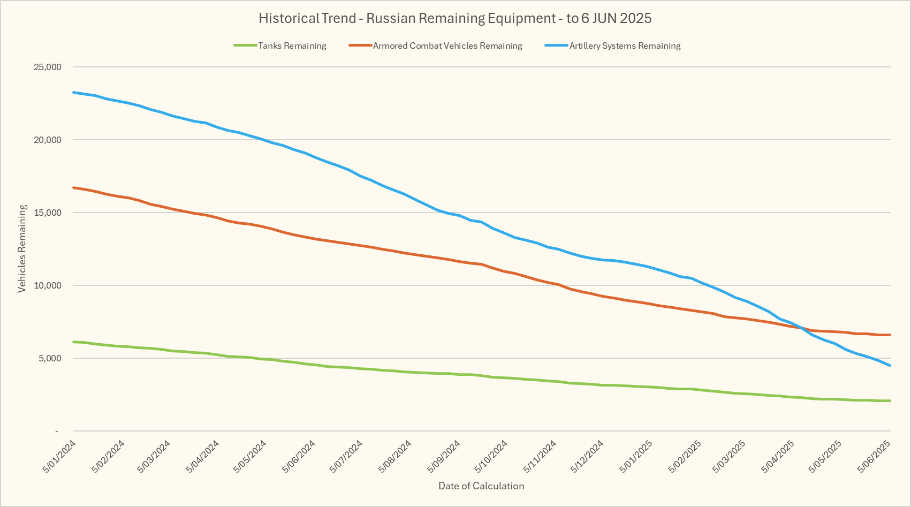The height and width of the screenshot is (507, 911).
Task: Select the Vehicles Remaining vertical axis title
Action: (22, 248)
